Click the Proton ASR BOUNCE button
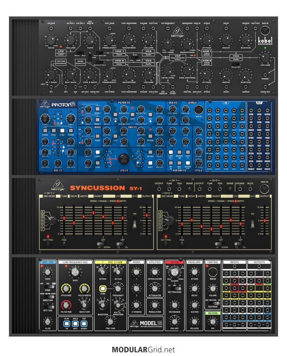 (x=179, y=152)
